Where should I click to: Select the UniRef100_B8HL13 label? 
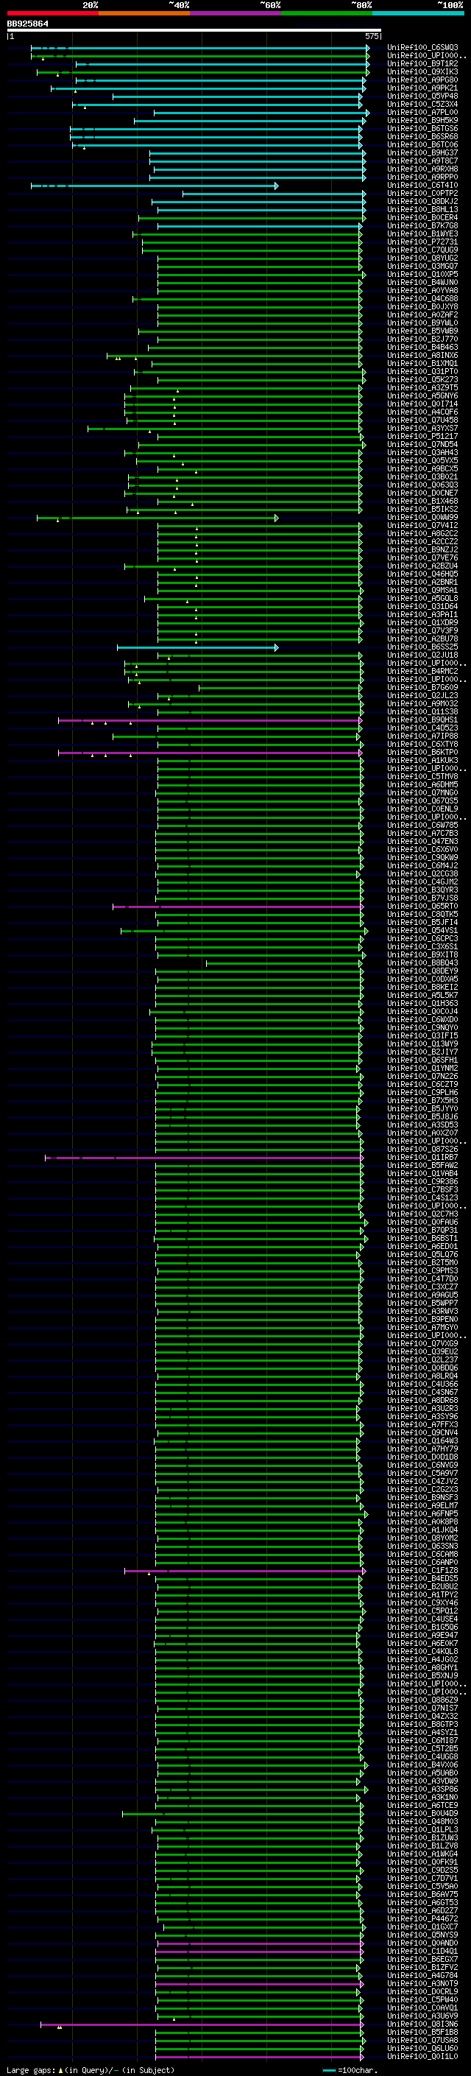click(x=422, y=210)
